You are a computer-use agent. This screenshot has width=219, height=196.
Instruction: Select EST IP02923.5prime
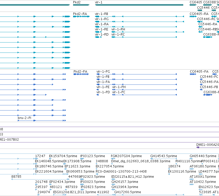tap(93, 177)
